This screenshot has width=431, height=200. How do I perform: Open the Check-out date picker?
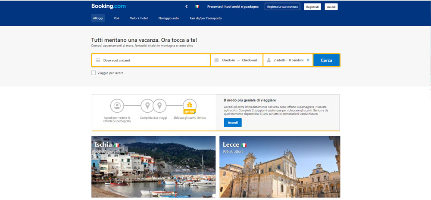tap(249, 60)
